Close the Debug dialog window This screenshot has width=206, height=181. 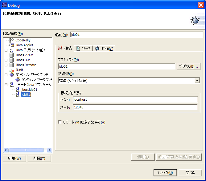pyautogui.click(x=201, y=5)
